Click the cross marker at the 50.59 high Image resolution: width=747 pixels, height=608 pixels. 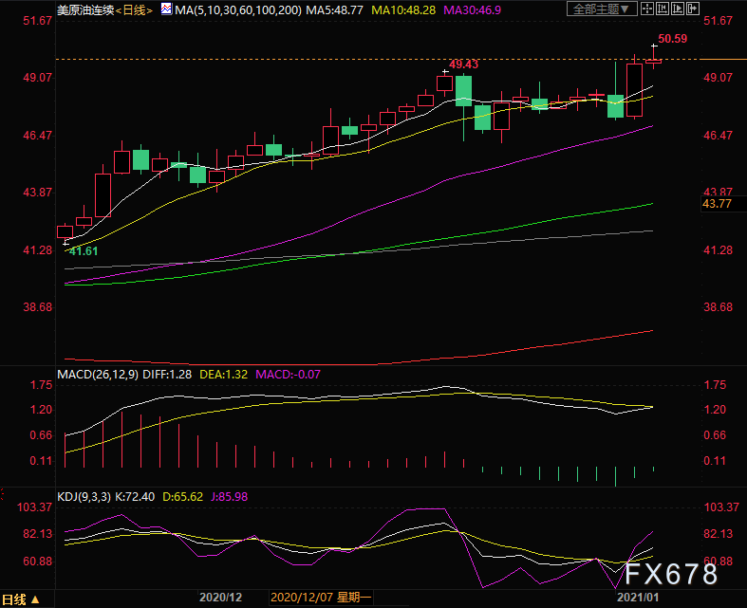(654, 46)
